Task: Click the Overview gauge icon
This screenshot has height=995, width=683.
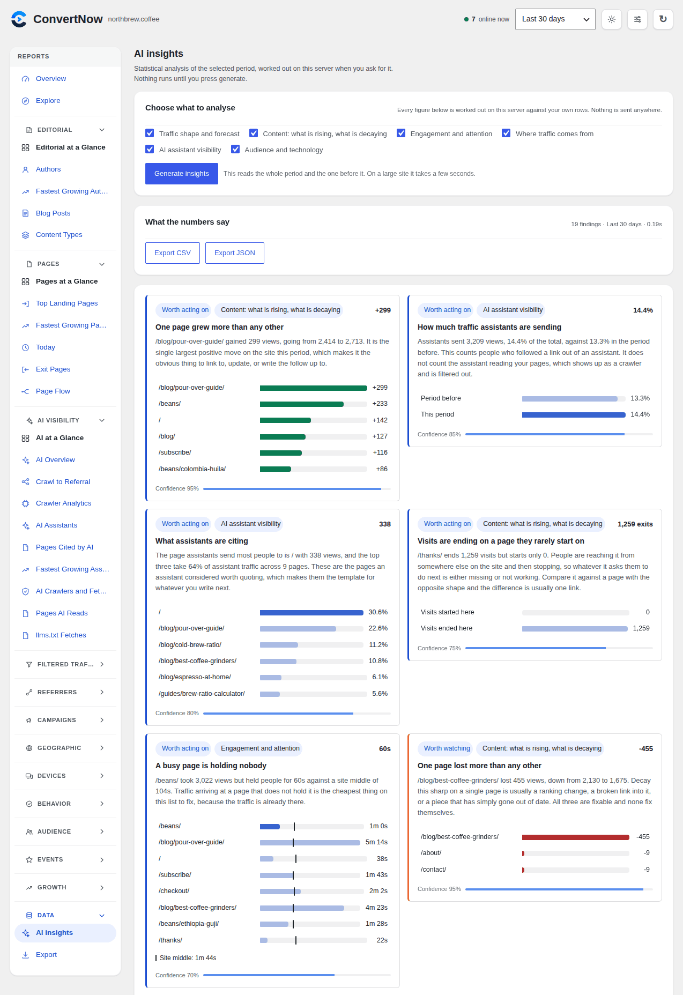Action: [x=25, y=79]
